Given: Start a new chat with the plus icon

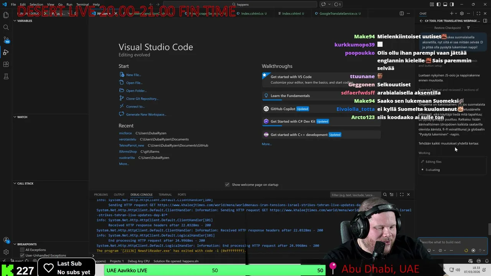Looking at the screenshot, I should (x=451, y=13).
